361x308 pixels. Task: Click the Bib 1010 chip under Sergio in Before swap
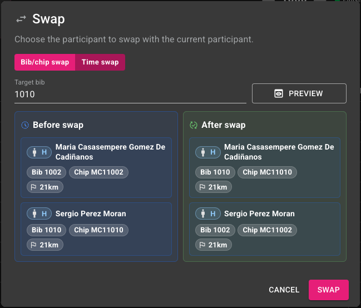47,230
